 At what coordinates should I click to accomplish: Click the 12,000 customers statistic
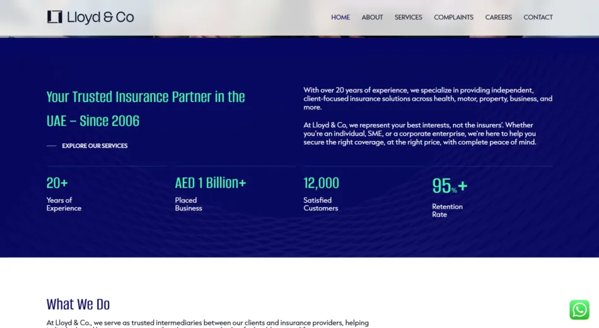[321, 183]
